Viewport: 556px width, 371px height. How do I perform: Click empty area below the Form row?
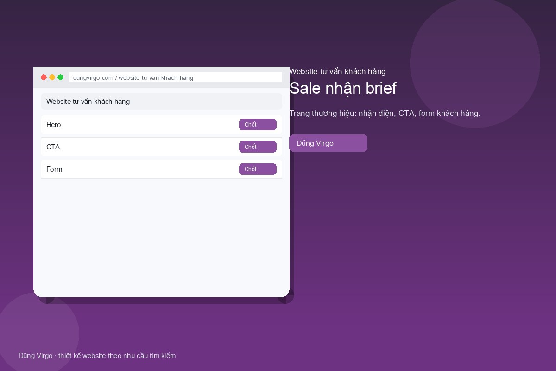(161, 237)
